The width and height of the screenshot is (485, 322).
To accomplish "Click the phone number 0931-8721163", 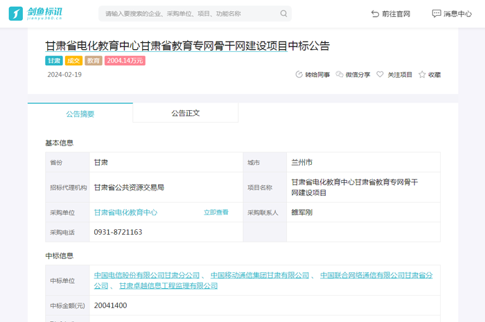I will (118, 232).
